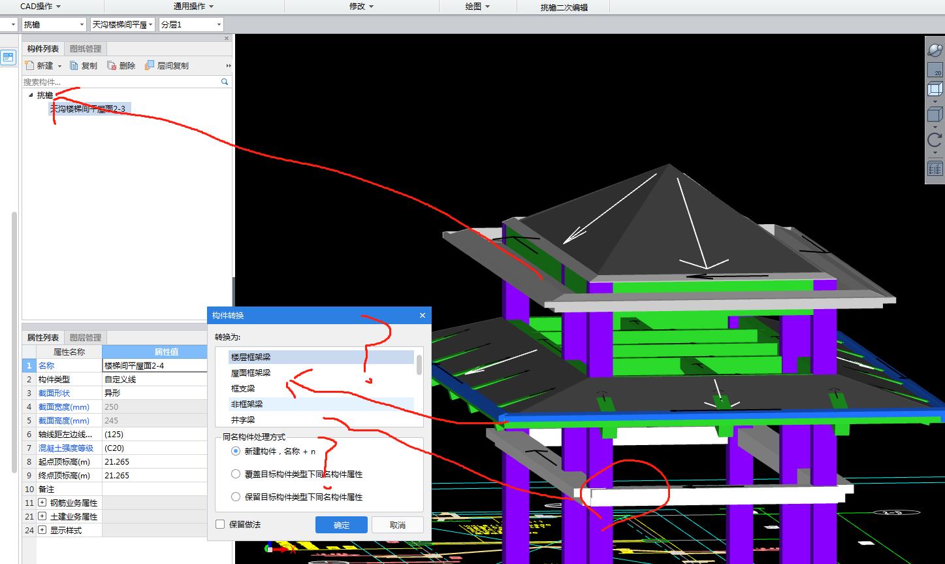
Task: Switch to 图层管理 tab
Action: click(86, 337)
